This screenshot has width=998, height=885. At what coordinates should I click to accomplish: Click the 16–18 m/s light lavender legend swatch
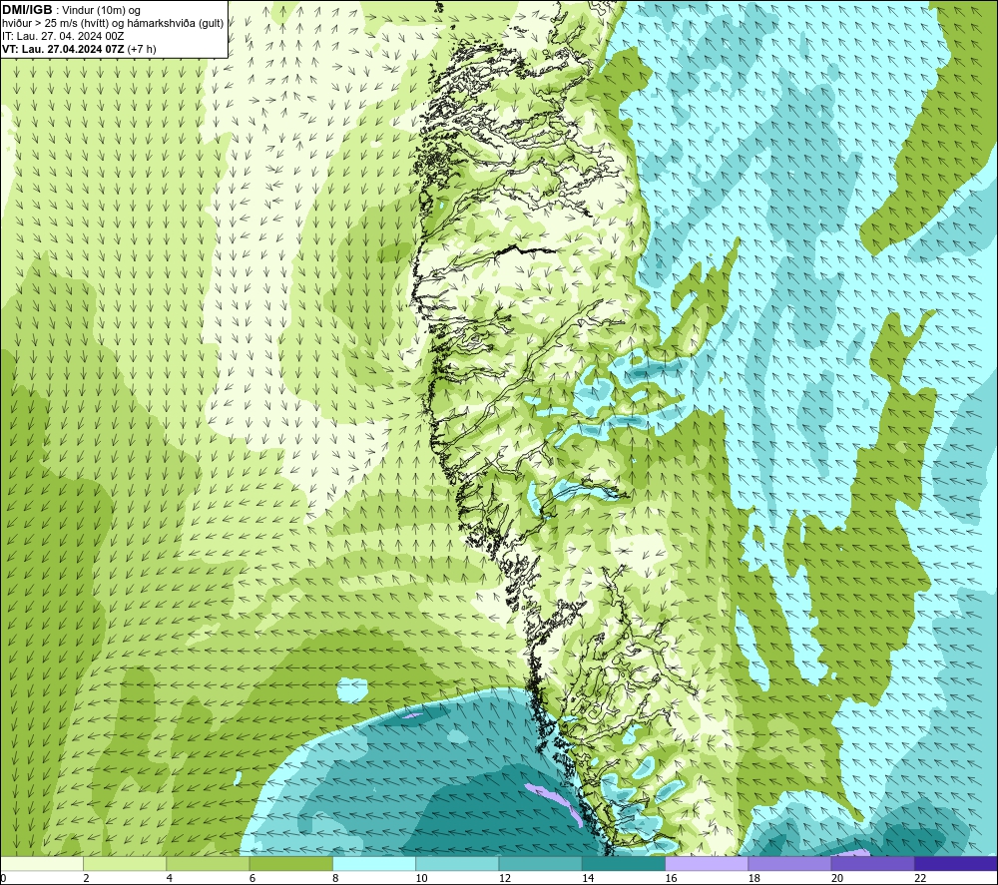pos(708,863)
